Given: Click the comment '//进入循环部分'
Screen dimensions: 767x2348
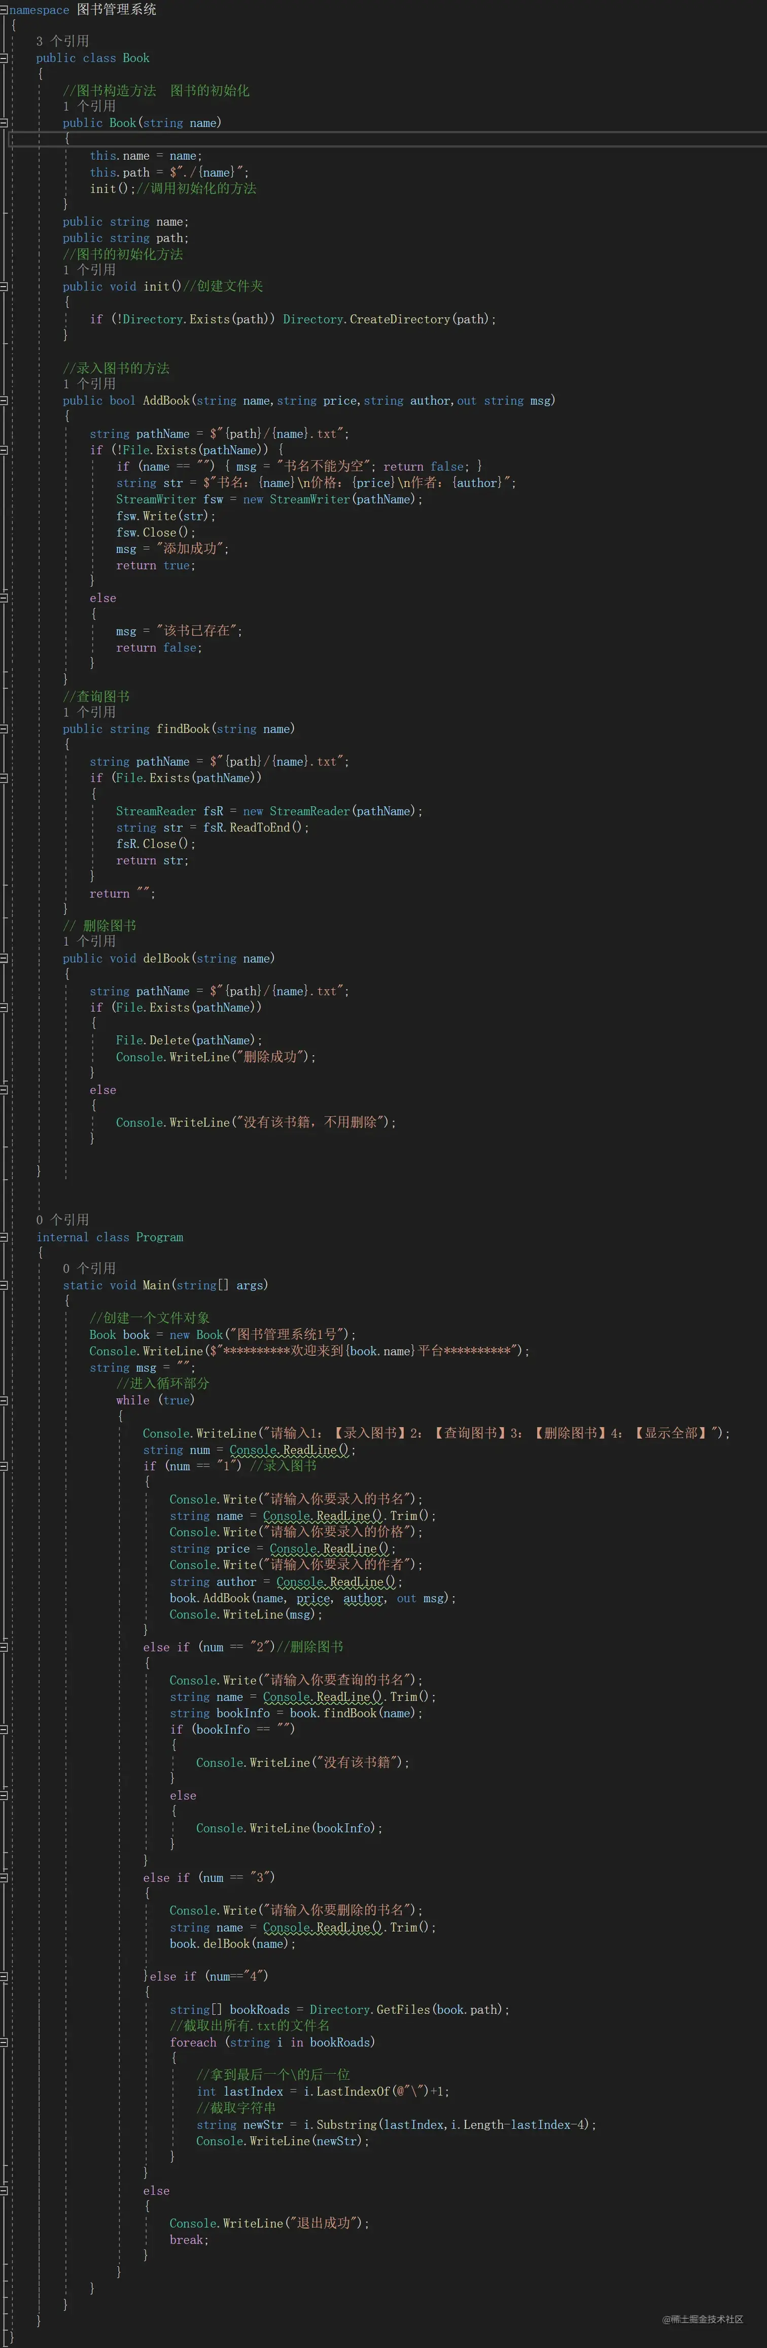Looking at the screenshot, I should pos(162,1383).
